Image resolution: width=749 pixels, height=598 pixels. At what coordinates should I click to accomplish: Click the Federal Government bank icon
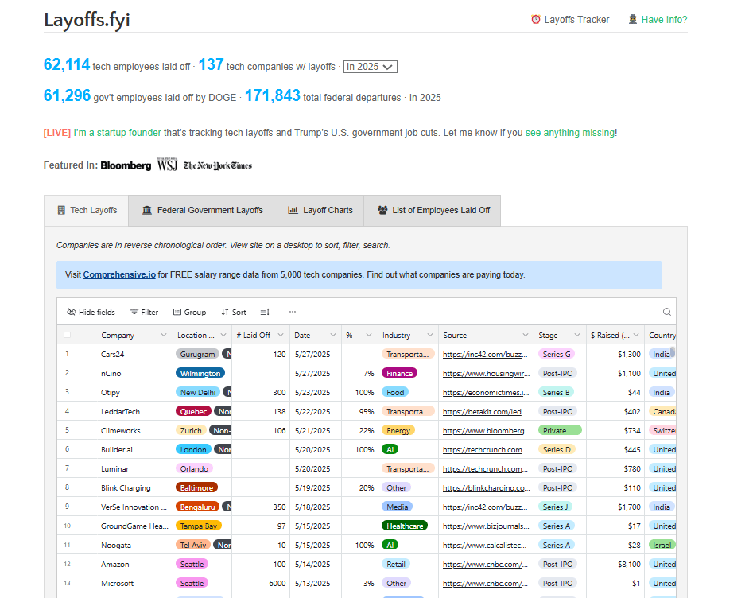(147, 210)
